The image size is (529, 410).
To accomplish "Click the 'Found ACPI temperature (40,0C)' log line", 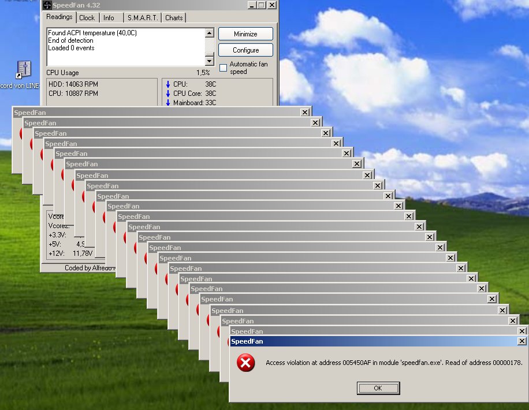I will click(92, 33).
